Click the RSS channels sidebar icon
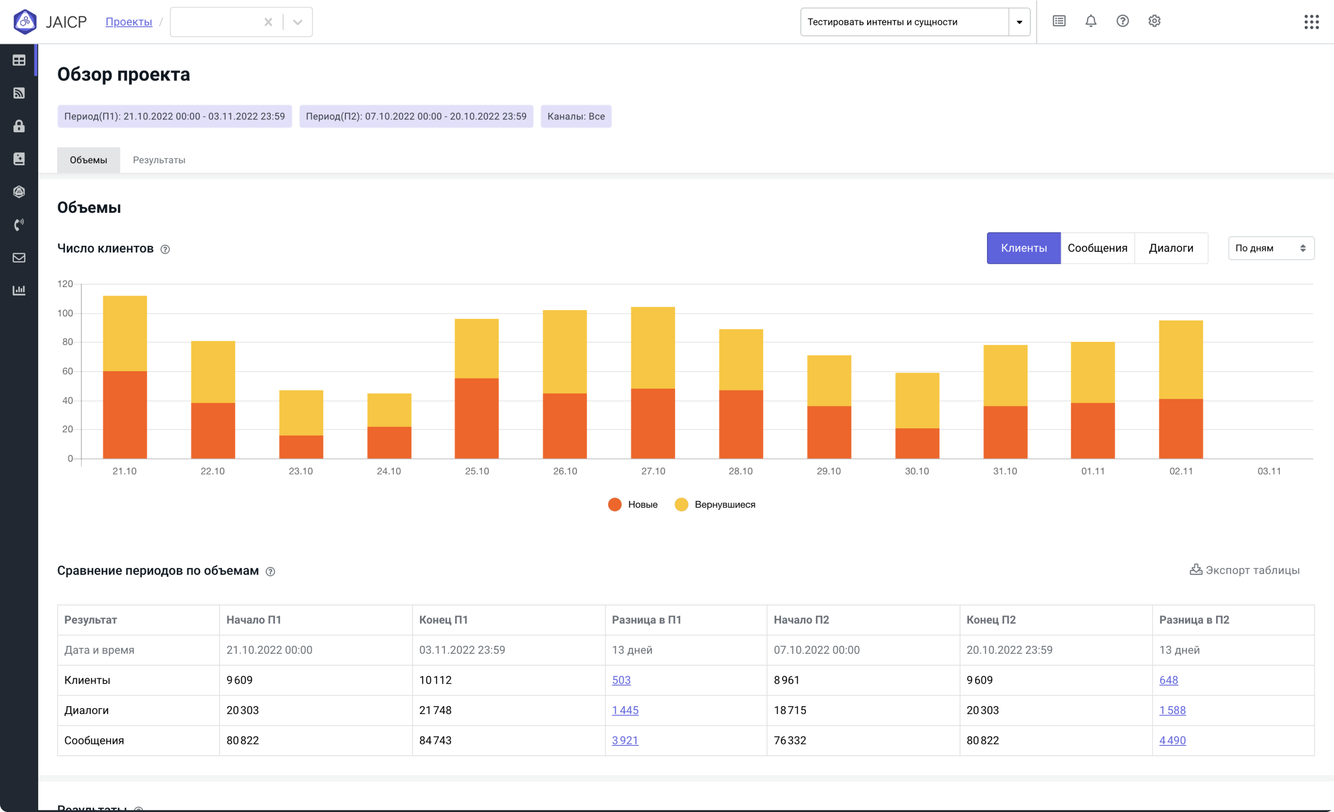The image size is (1334, 812). click(19, 93)
